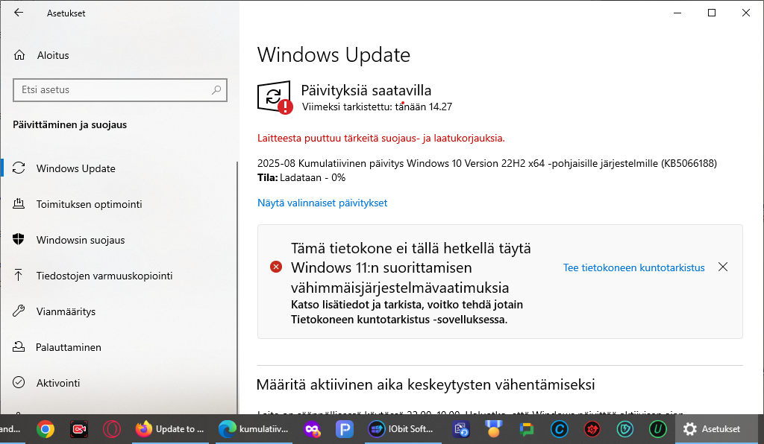Switch to the Edge kumulatiiv window
This screenshot has height=444, width=764.
tap(253, 429)
